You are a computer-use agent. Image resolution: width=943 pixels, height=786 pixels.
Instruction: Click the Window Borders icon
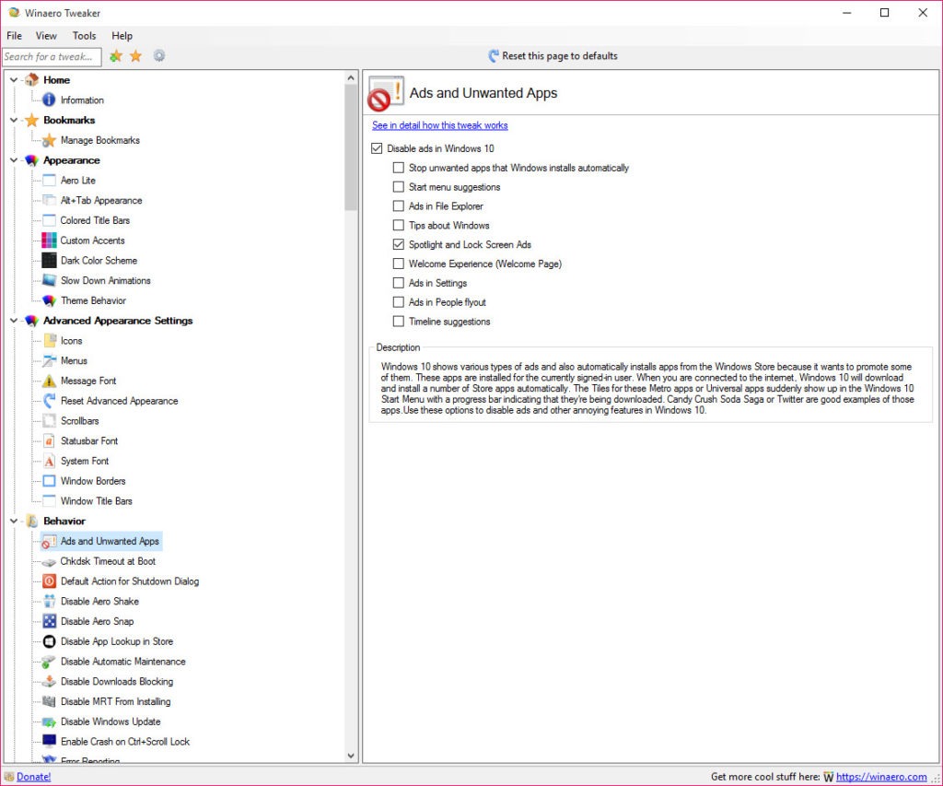pos(49,481)
